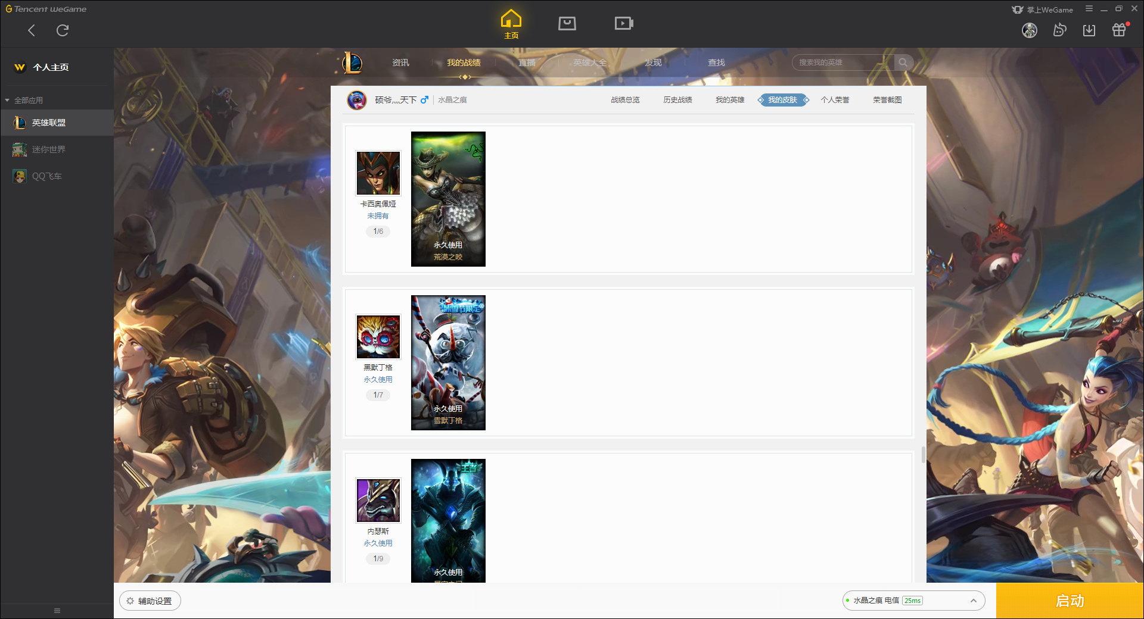Click the 内瑟斯 champion portrait
The image size is (1144, 619).
pos(378,501)
